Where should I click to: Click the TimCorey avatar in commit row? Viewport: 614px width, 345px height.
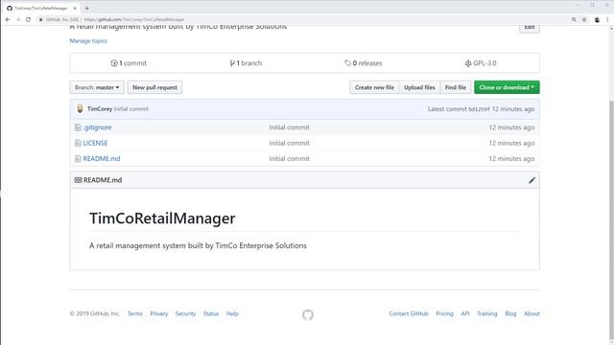[x=80, y=108]
